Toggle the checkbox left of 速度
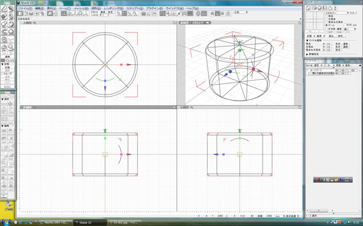This screenshot has height=226, width=363. pos(327,29)
